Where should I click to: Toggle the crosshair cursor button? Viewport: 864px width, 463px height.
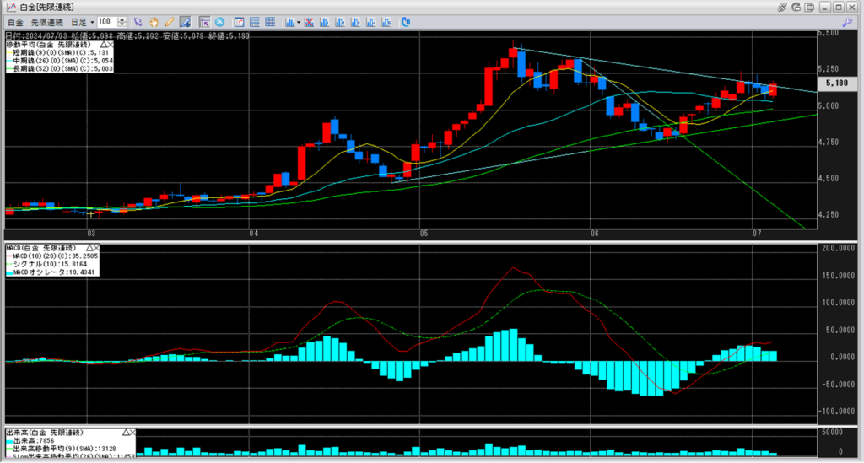(x=205, y=21)
